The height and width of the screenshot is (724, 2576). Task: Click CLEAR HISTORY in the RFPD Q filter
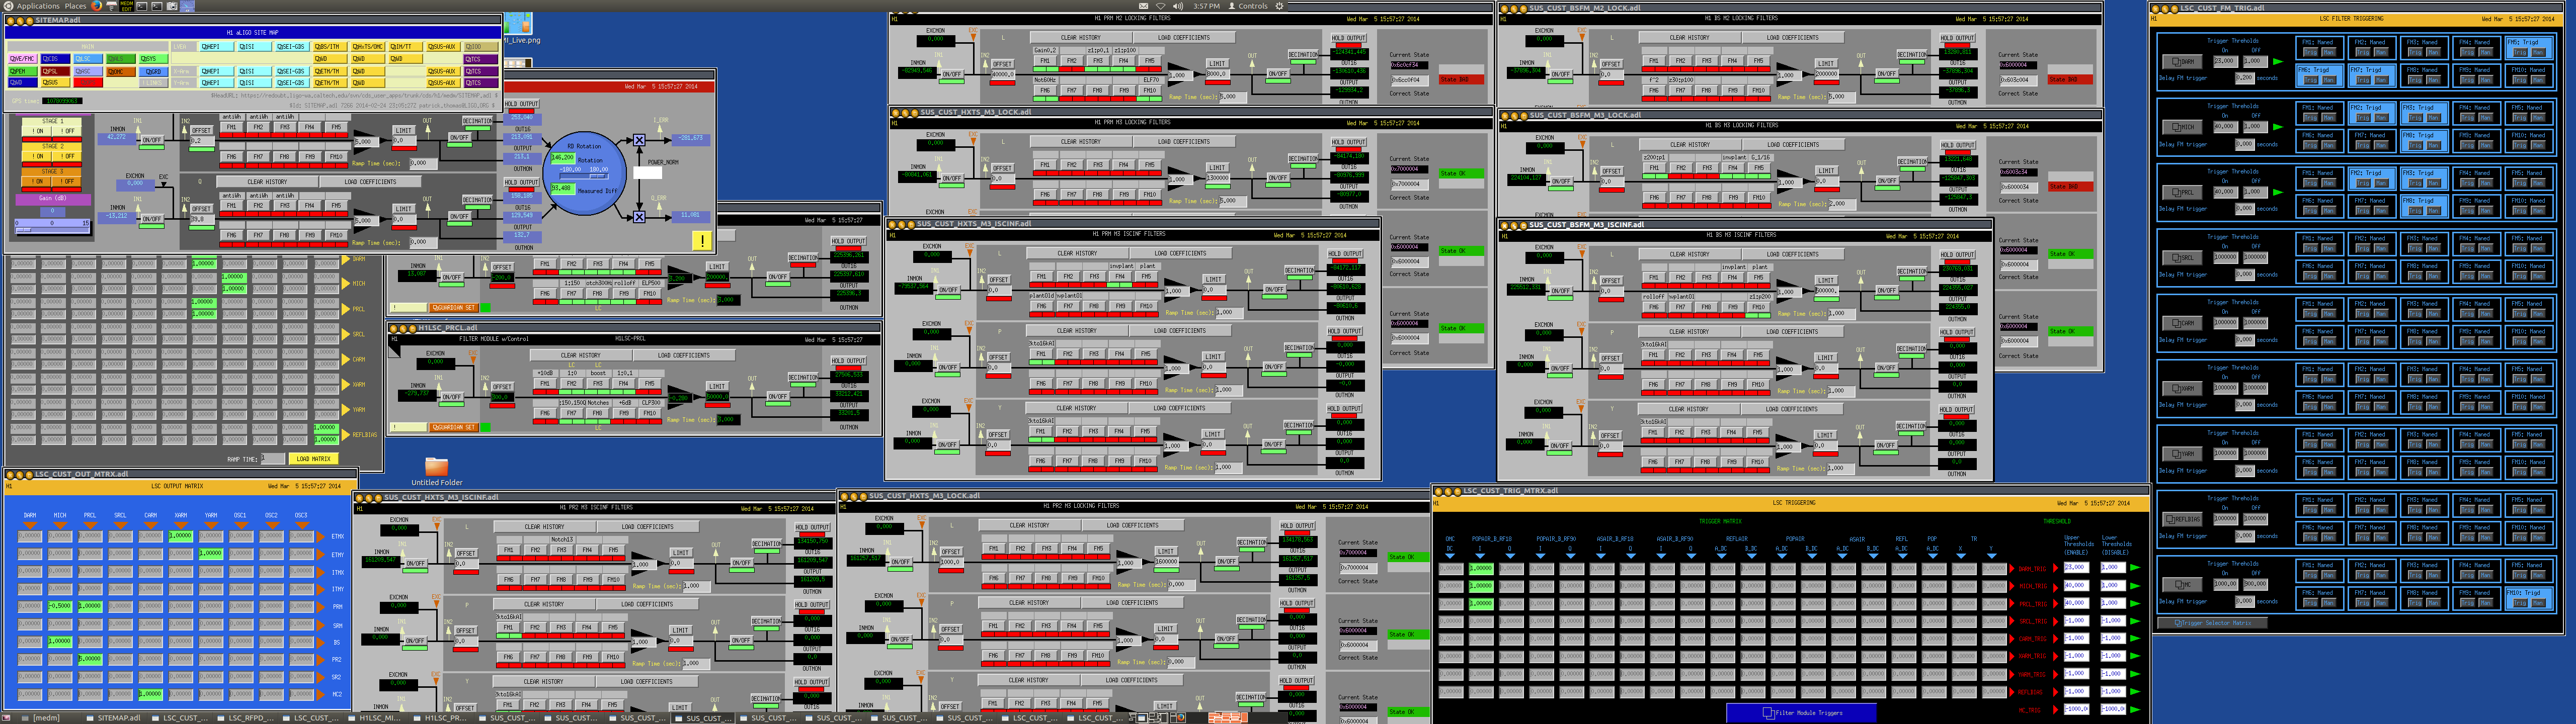267,182
